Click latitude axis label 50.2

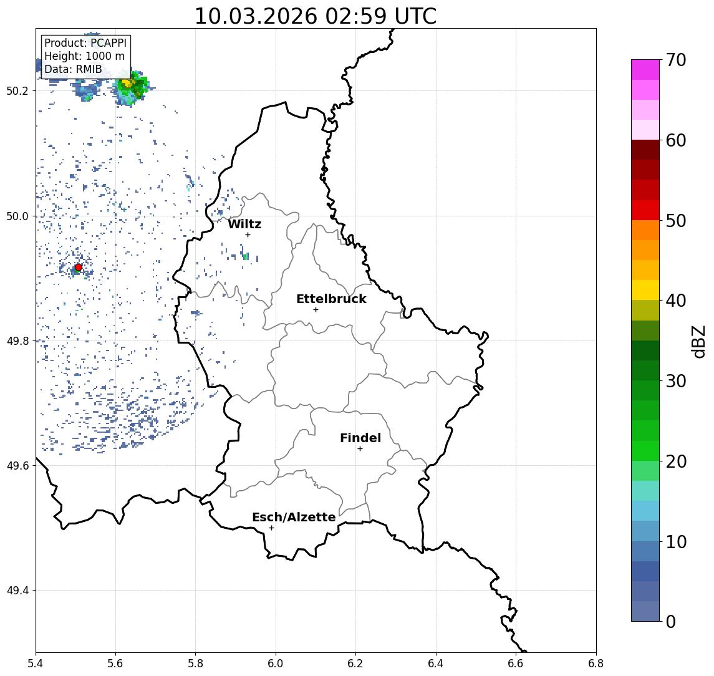(x=17, y=91)
